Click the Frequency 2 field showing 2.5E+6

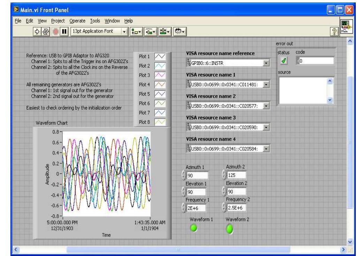click(236, 208)
